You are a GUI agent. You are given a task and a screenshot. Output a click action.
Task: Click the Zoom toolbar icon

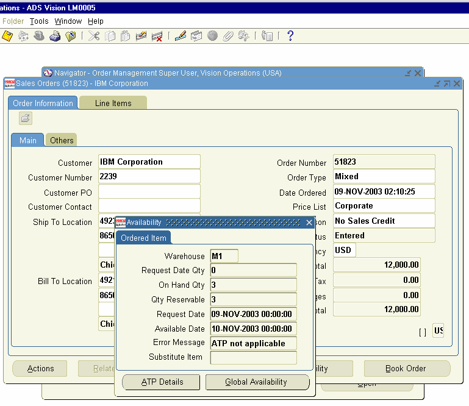click(x=196, y=36)
